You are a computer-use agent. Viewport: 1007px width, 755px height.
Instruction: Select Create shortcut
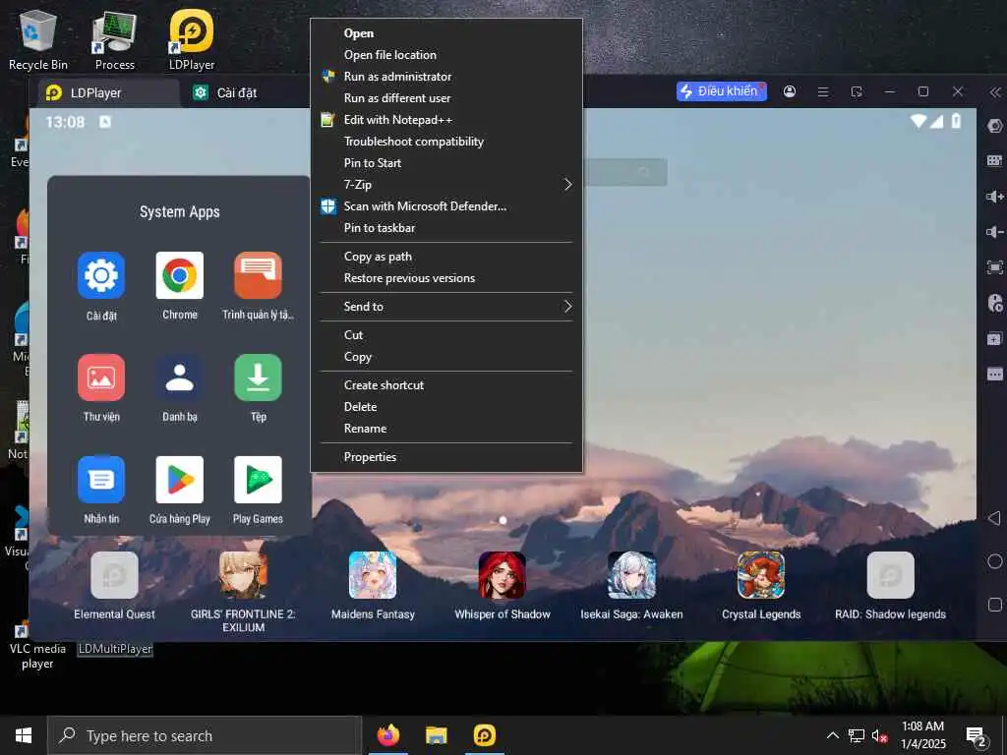pyautogui.click(x=446, y=385)
